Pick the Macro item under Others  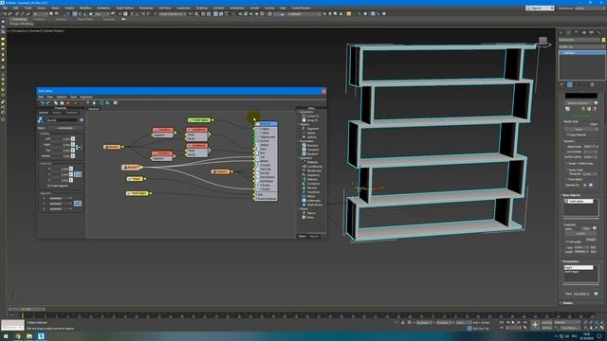click(309, 213)
